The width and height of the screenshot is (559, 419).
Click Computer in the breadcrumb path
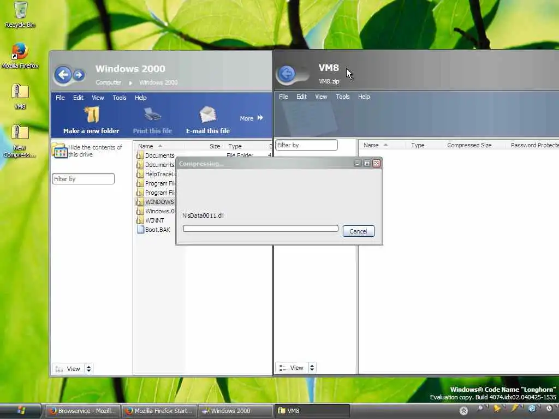tap(109, 82)
